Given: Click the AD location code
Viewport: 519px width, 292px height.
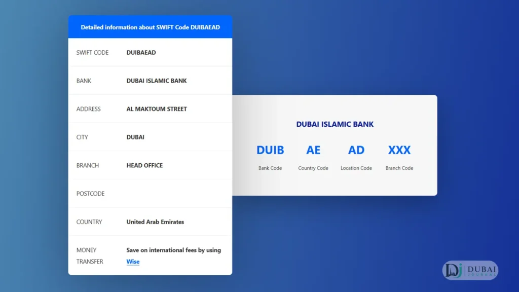Looking at the screenshot, I should pyautogui.click(x=356, y=150).
